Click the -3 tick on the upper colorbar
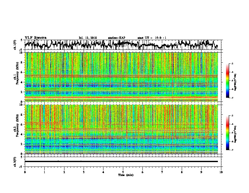 click(x=232, y=64)
